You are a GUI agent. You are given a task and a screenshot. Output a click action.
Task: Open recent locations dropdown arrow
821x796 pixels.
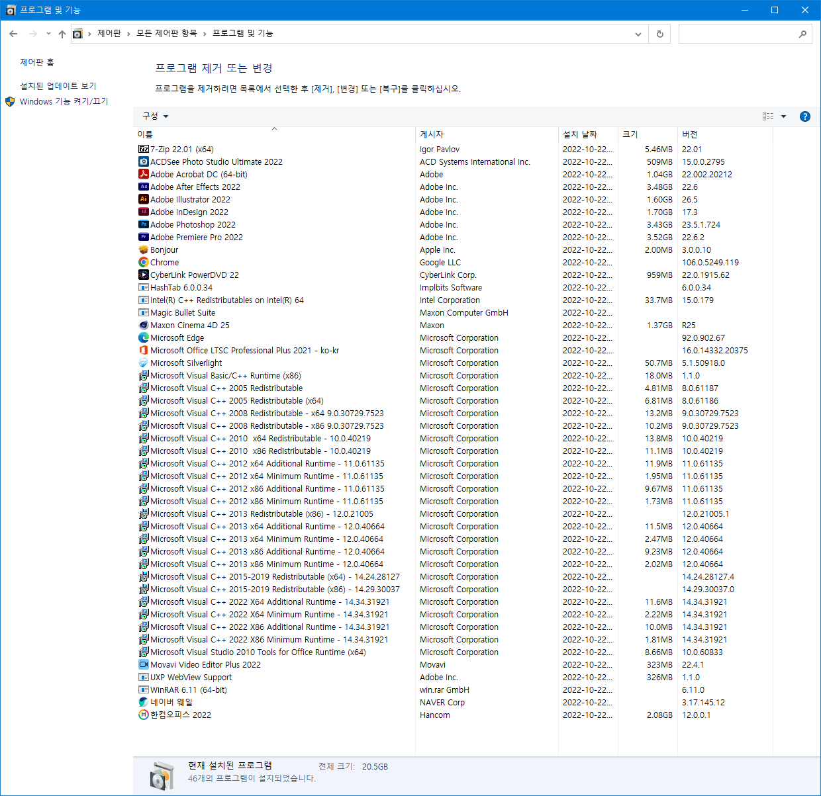click(x=48, y=34)
